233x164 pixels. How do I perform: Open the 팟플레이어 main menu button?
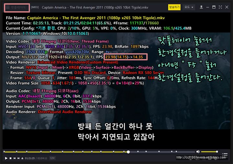tap(17, 7)
